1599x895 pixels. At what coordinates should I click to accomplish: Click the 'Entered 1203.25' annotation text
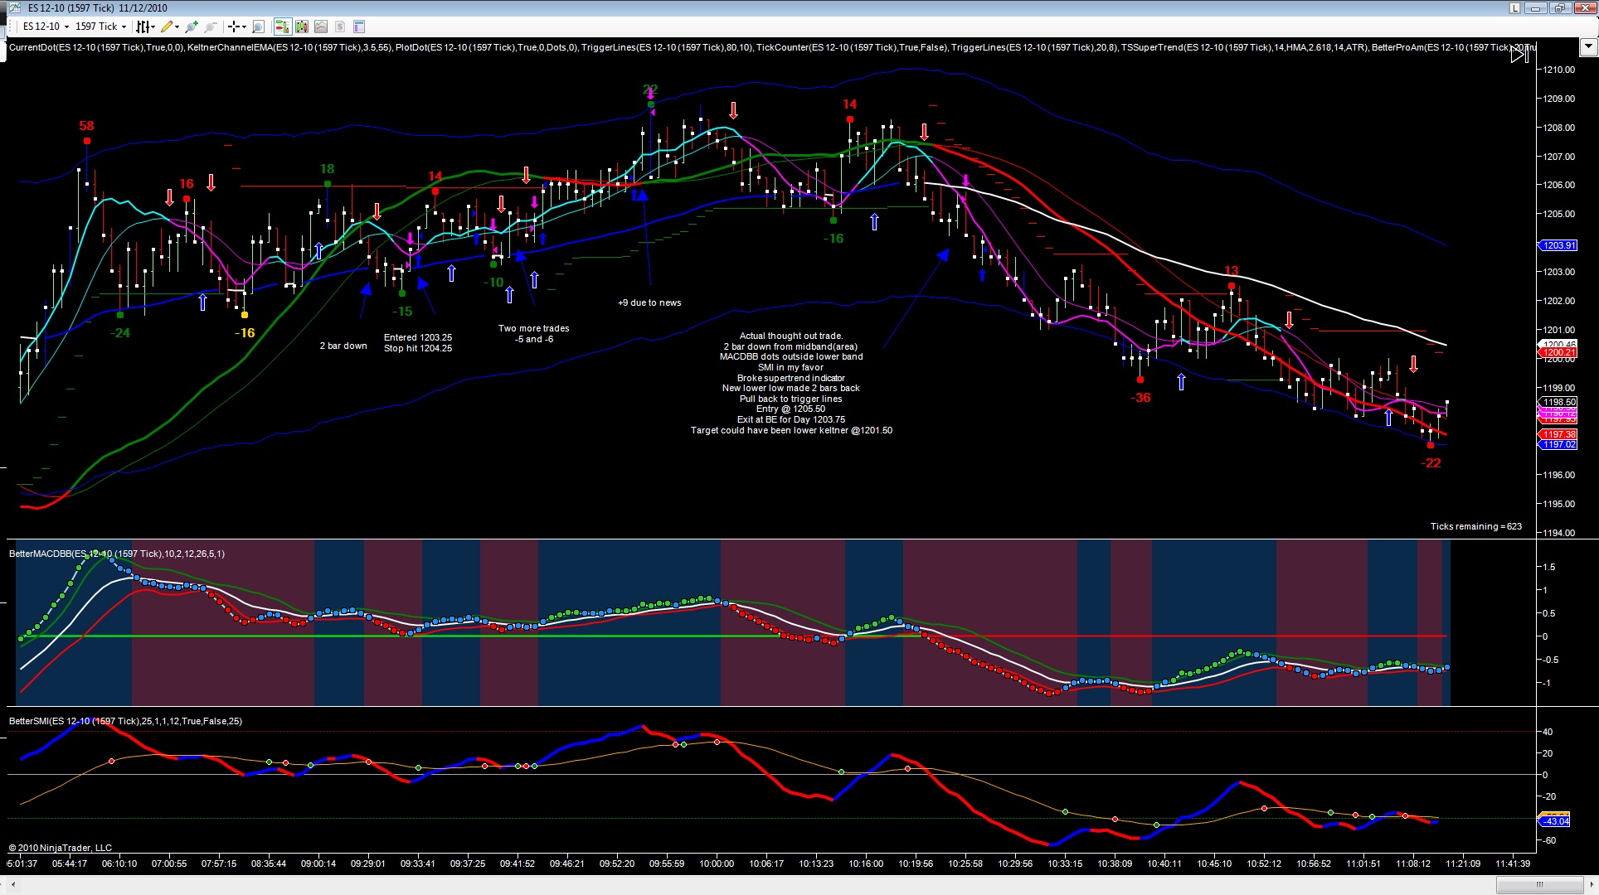coord(418,337)
